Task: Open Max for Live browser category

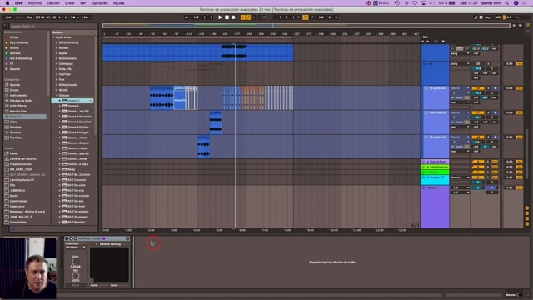Action: pos(17,111)
